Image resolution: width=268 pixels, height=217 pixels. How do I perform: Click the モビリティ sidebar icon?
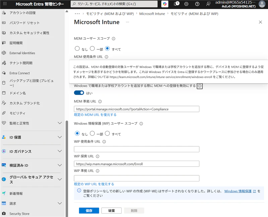point(4,113)
